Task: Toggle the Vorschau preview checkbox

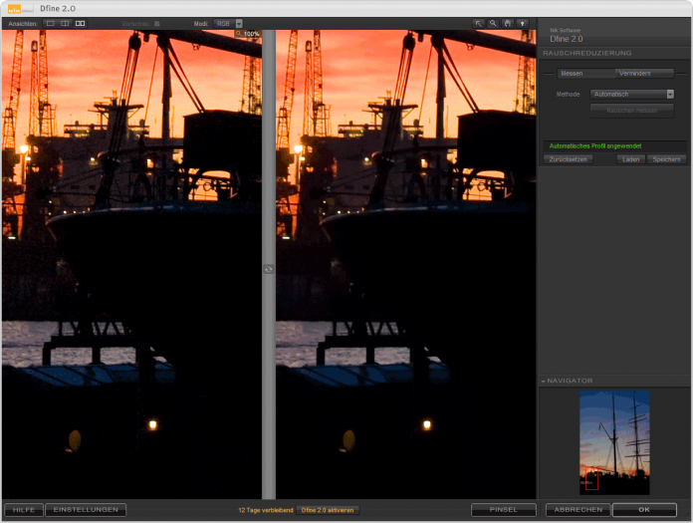Action: pos(156,23)
